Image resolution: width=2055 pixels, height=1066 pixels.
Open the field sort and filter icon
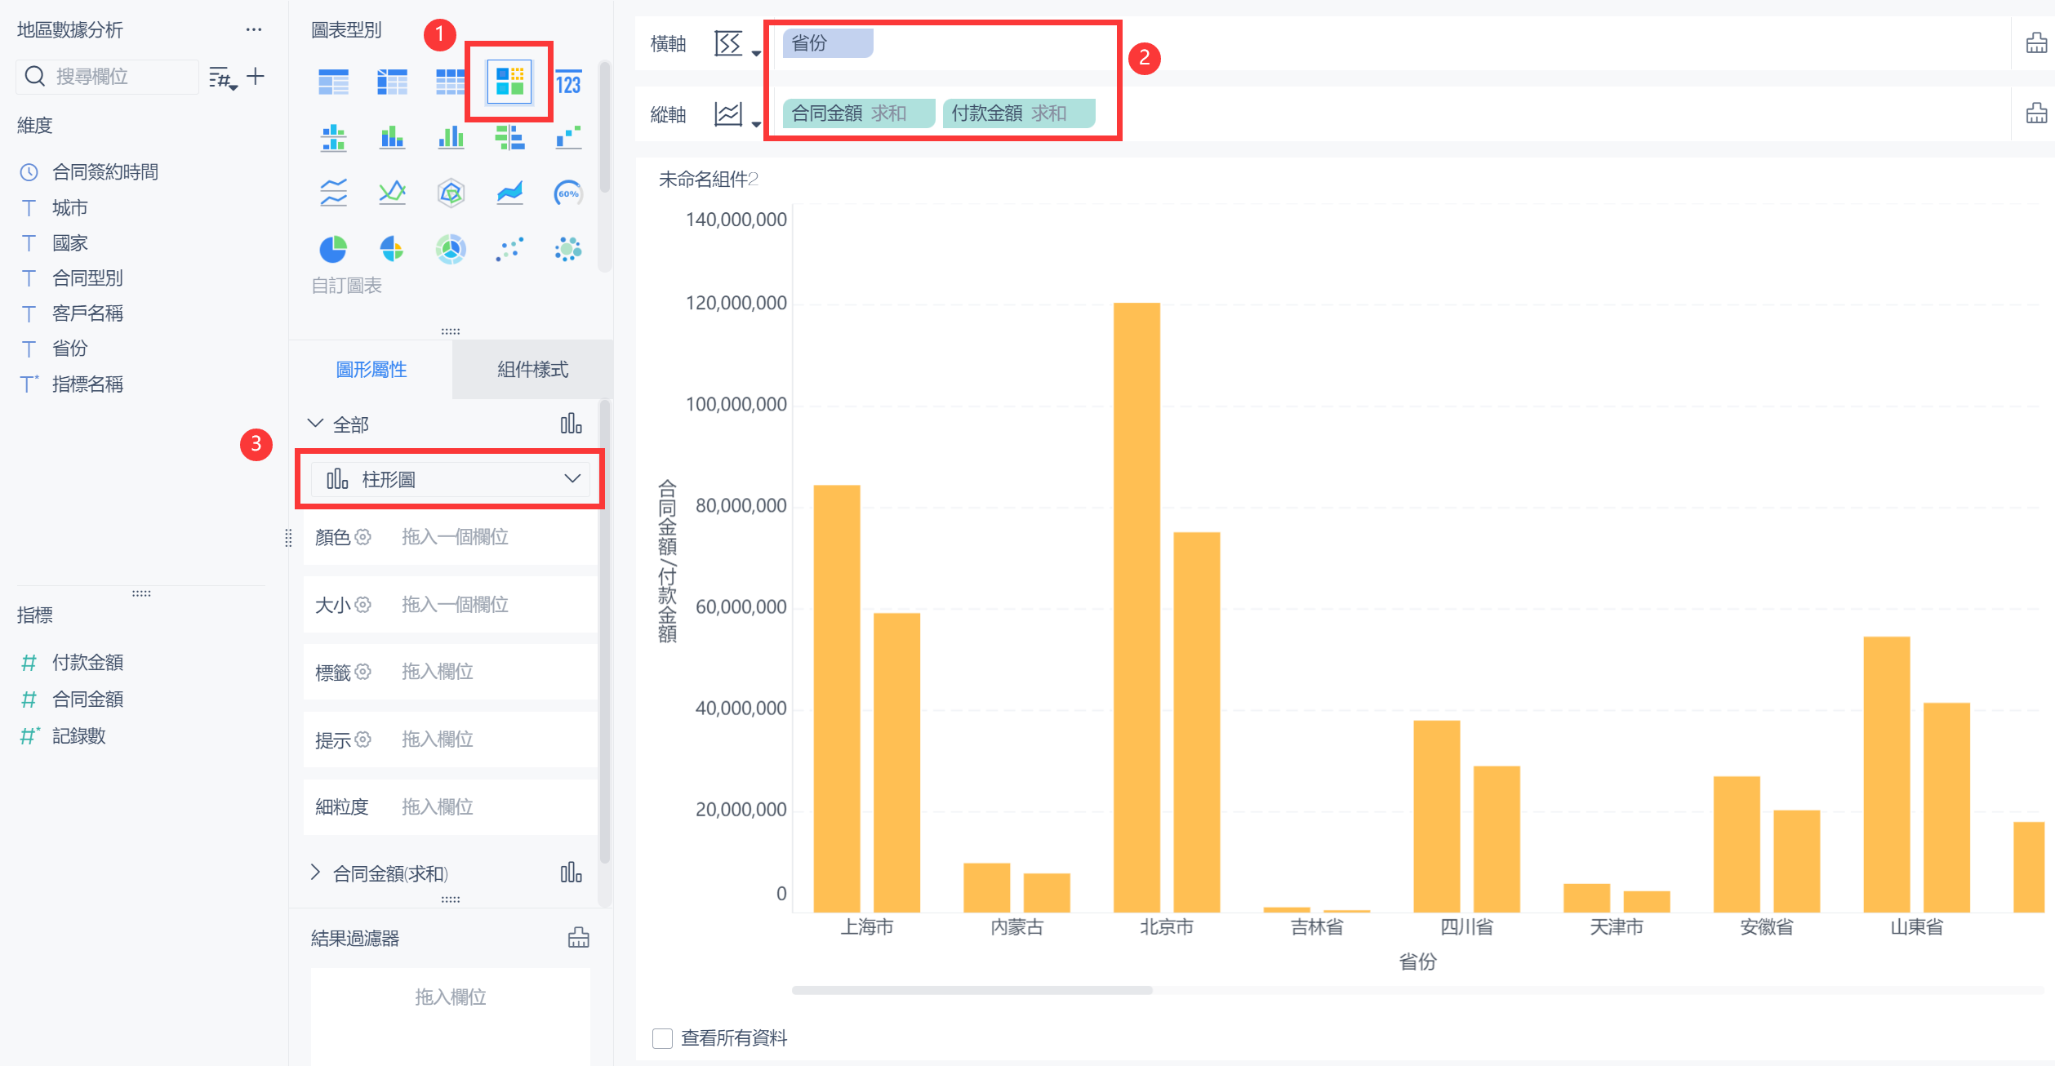pyautogui.click(x=222, y=78)
